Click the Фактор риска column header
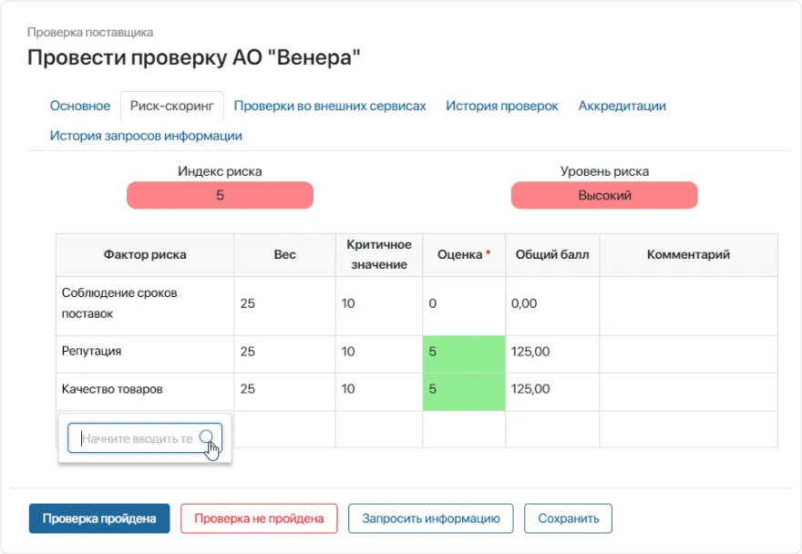 [x=145, y=255]
